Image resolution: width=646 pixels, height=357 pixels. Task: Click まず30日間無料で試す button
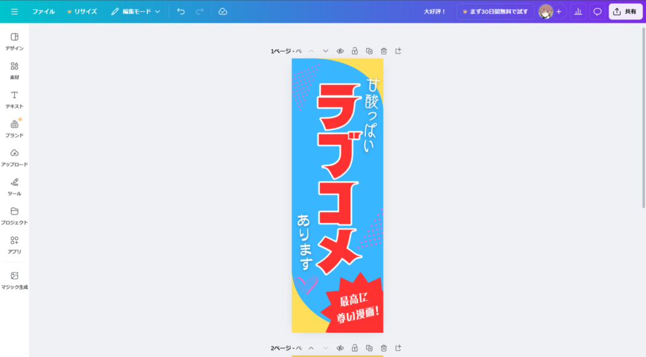[x=495, y=11]
